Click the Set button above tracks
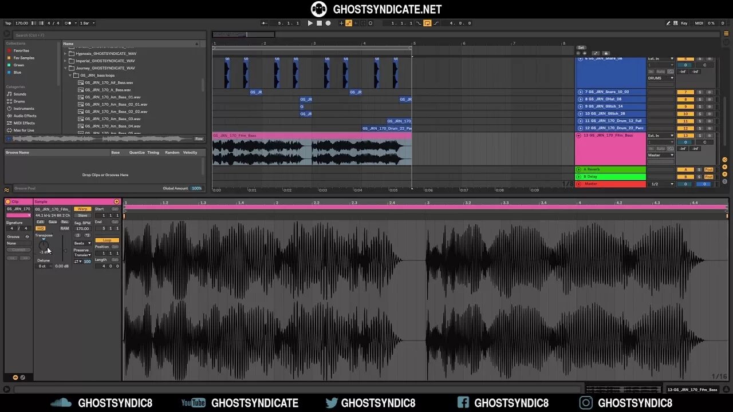 (x=581, y=47)
